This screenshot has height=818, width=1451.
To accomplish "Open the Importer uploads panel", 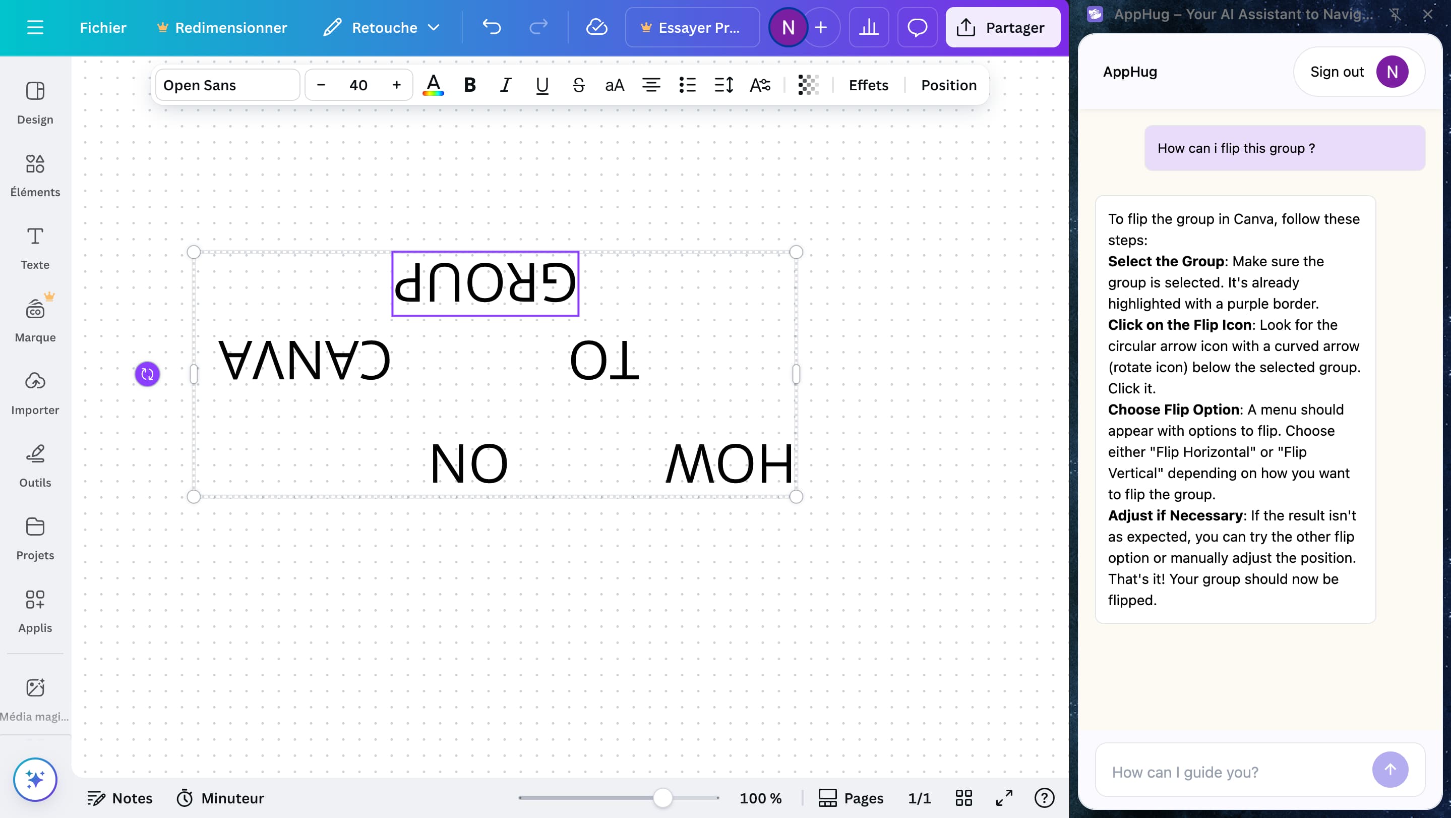I will (x=35, y=393).
